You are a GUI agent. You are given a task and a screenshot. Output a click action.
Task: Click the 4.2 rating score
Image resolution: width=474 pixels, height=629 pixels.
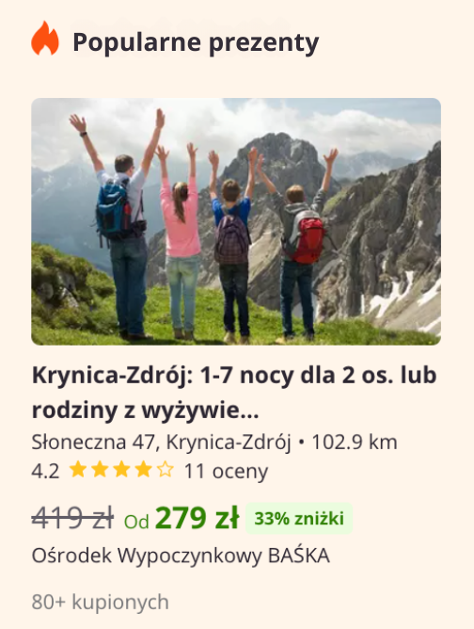(x=45, y=471)
